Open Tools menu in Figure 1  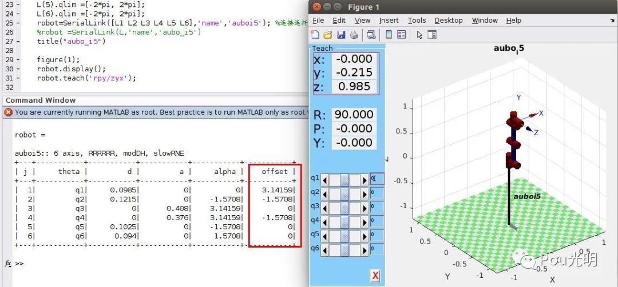(x=417, y=21)
